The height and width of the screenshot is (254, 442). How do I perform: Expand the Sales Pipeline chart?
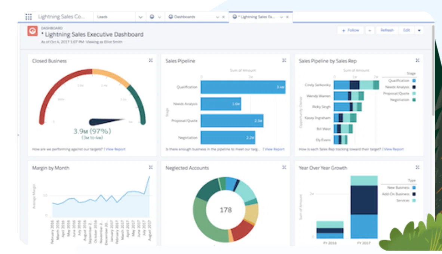(284, 60)
